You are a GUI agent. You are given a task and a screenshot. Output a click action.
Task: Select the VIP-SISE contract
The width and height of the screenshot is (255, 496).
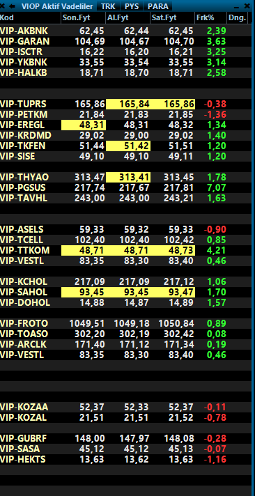[126, 156]
